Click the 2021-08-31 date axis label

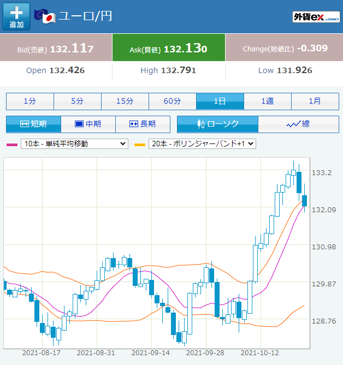point(96,353)
